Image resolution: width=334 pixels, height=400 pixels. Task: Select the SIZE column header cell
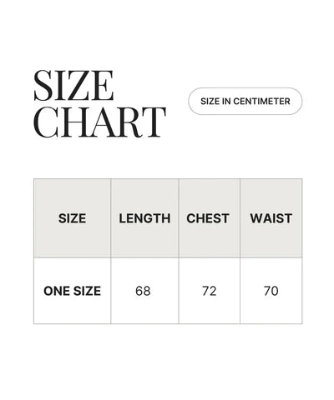(x=72, y=218)
